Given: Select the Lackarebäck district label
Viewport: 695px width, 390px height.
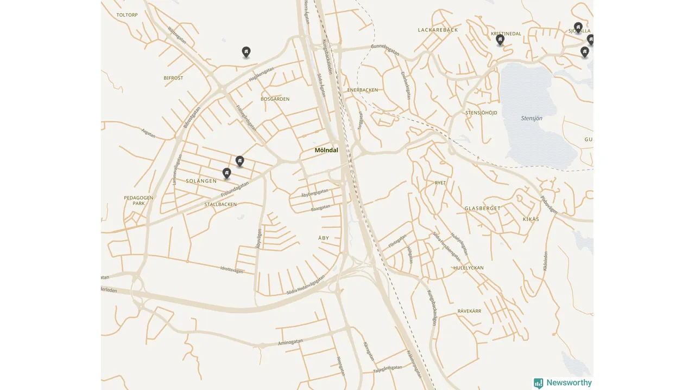Looking at the screenshot, I should 438,30.
